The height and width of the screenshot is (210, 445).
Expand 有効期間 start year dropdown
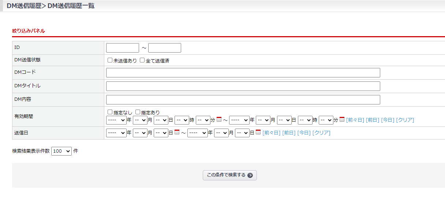pyautogui.click(x=116, y=120)
